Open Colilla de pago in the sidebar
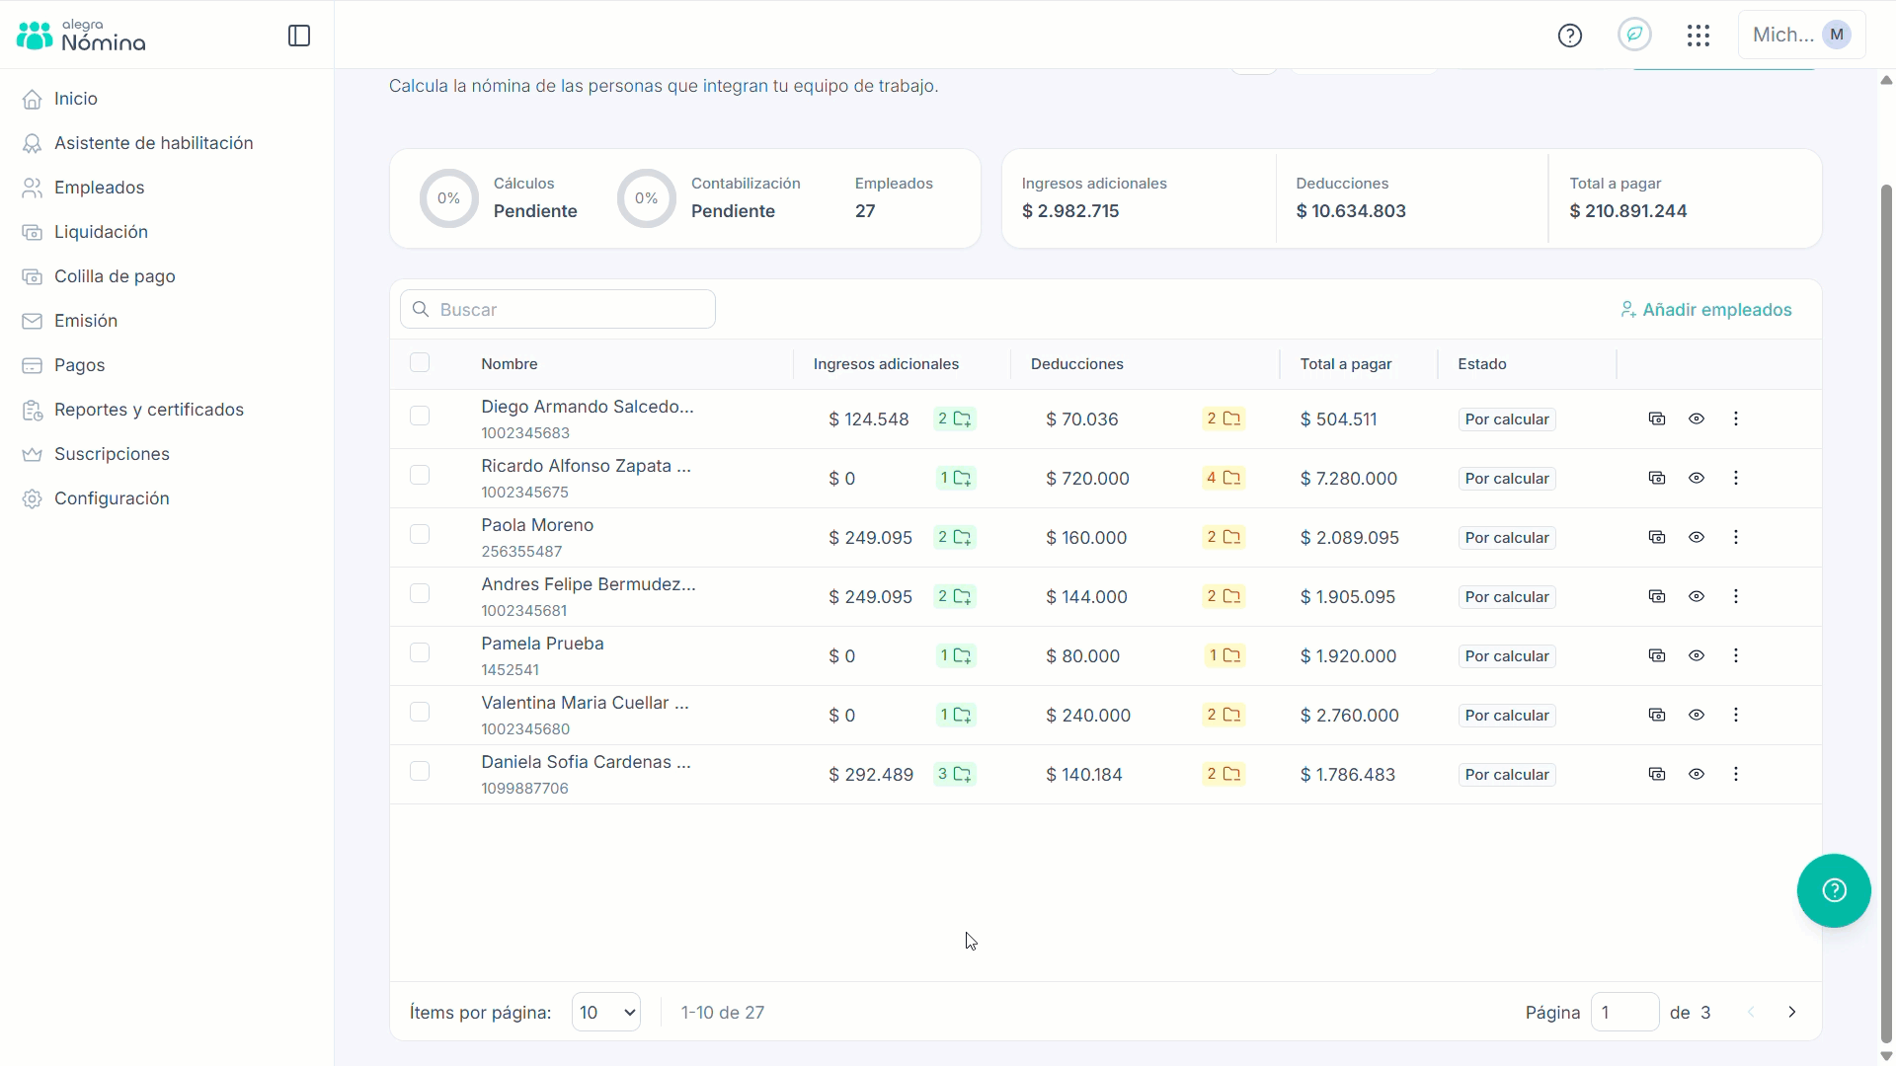This screenshot has width=1896, height=1066. click(99, 276)
